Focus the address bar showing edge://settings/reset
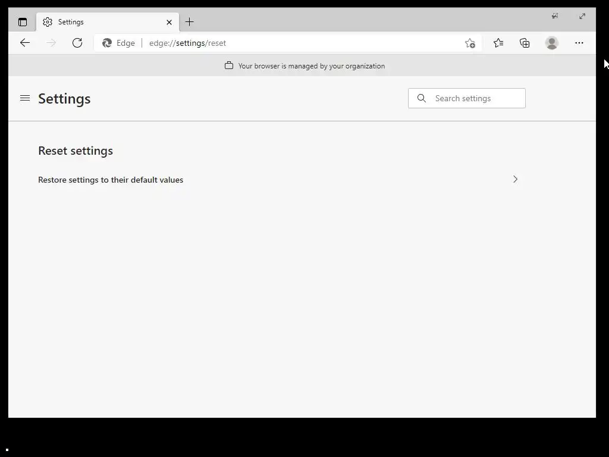The height and width of the screenshot is (457, 609). click(x=297, y=43)
